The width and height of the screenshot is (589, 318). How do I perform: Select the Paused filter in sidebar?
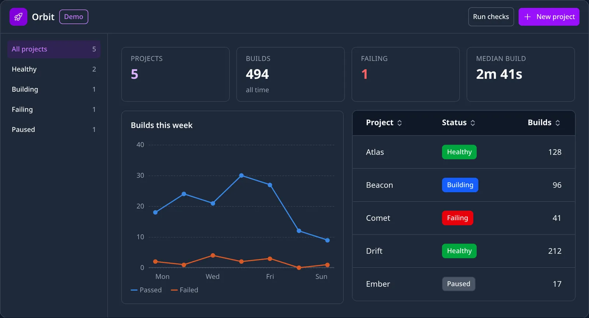(x=54, y=130)
